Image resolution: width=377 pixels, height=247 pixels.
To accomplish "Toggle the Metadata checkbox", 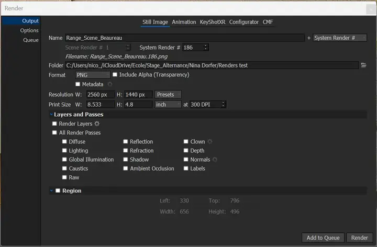I will click(x=77, y=84).
